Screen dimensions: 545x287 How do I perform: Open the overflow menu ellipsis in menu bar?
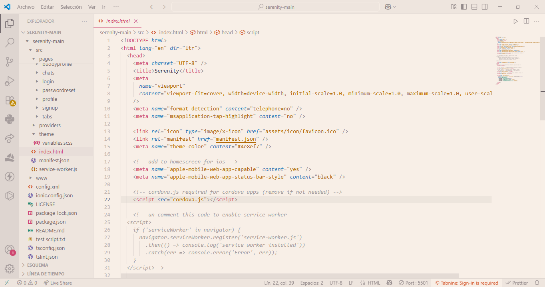tap(116, 7)
